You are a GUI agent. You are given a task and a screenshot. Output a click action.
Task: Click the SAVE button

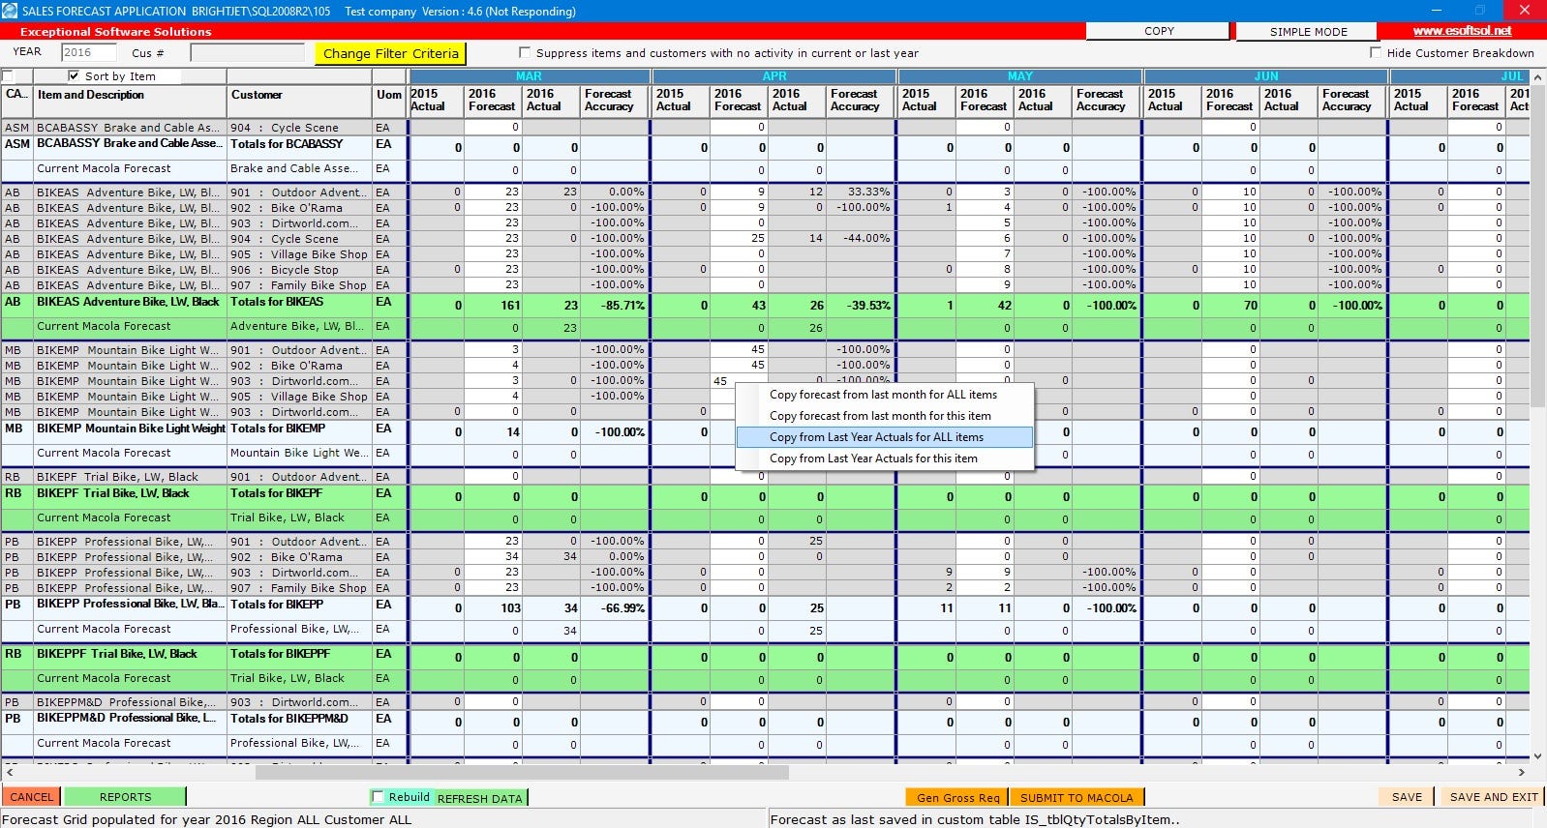click(1407, 797)
